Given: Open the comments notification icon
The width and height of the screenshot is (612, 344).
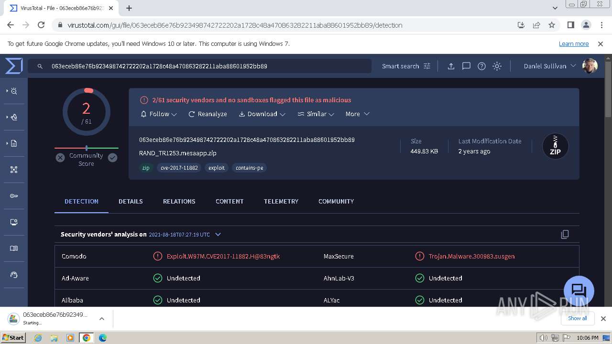Looking at the screenshot, I should click(466, 66).
